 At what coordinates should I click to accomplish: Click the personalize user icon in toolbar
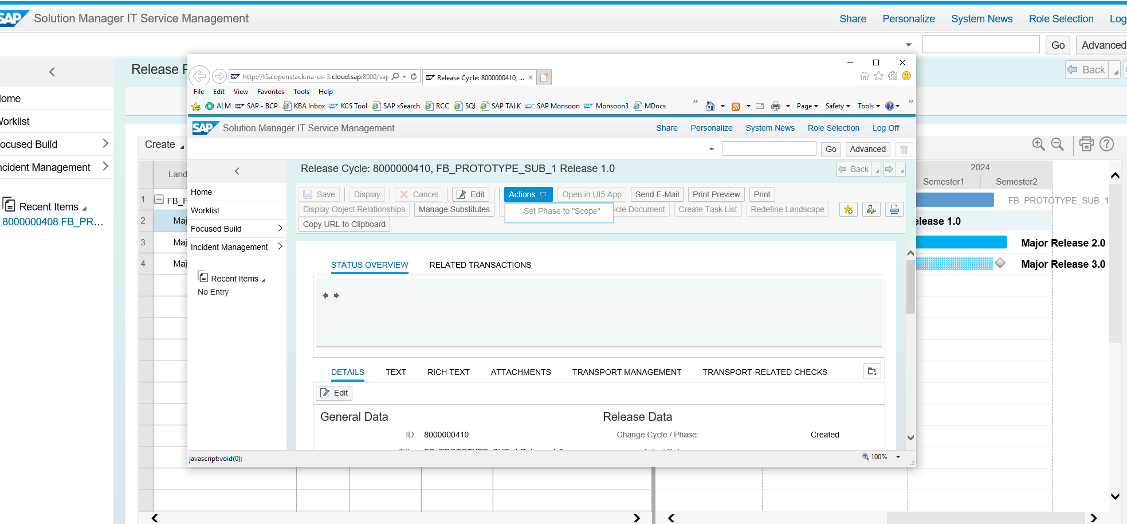point(871,209)
